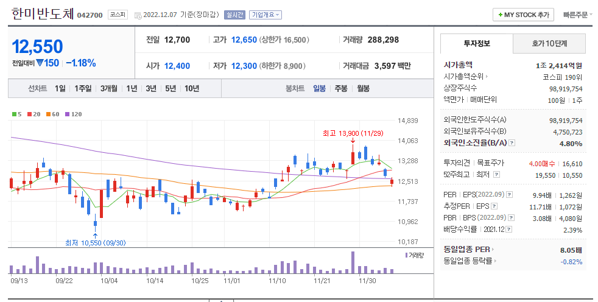Select the 3개월 line chart period

coord(108,88)
